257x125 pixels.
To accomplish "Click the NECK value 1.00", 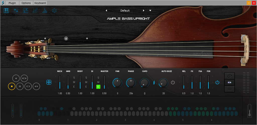I will coord(60,94).
